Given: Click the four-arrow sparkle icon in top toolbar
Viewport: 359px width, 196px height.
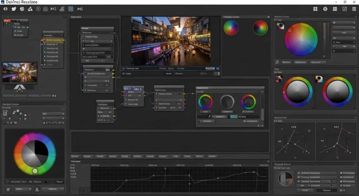Looking at the screenshot, I should tap(6, 9).
